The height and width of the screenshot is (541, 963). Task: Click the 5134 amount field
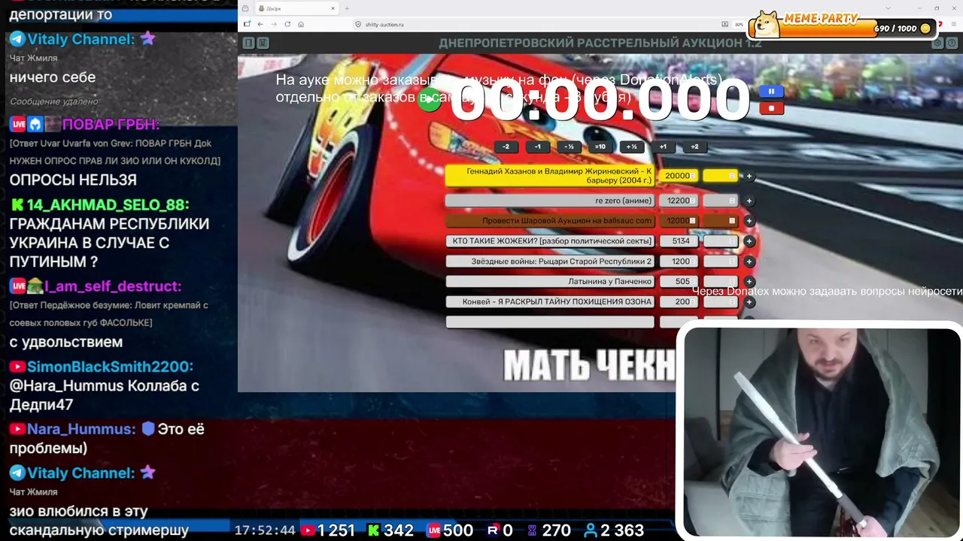point(679,241)
